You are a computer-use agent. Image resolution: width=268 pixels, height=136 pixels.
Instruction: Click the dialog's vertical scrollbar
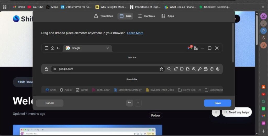tap(233, 43)
